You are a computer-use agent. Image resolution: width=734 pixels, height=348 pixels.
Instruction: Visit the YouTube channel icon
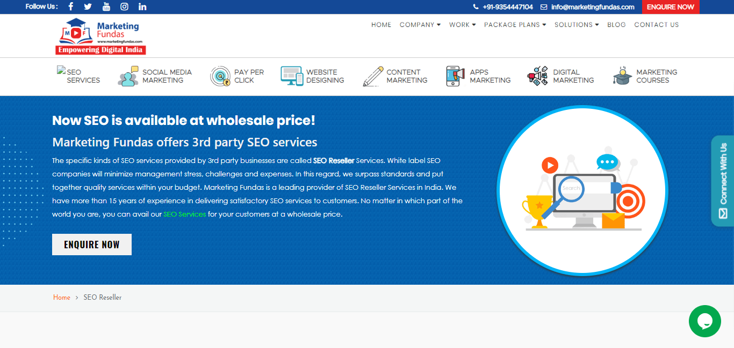tap(106, 7)
